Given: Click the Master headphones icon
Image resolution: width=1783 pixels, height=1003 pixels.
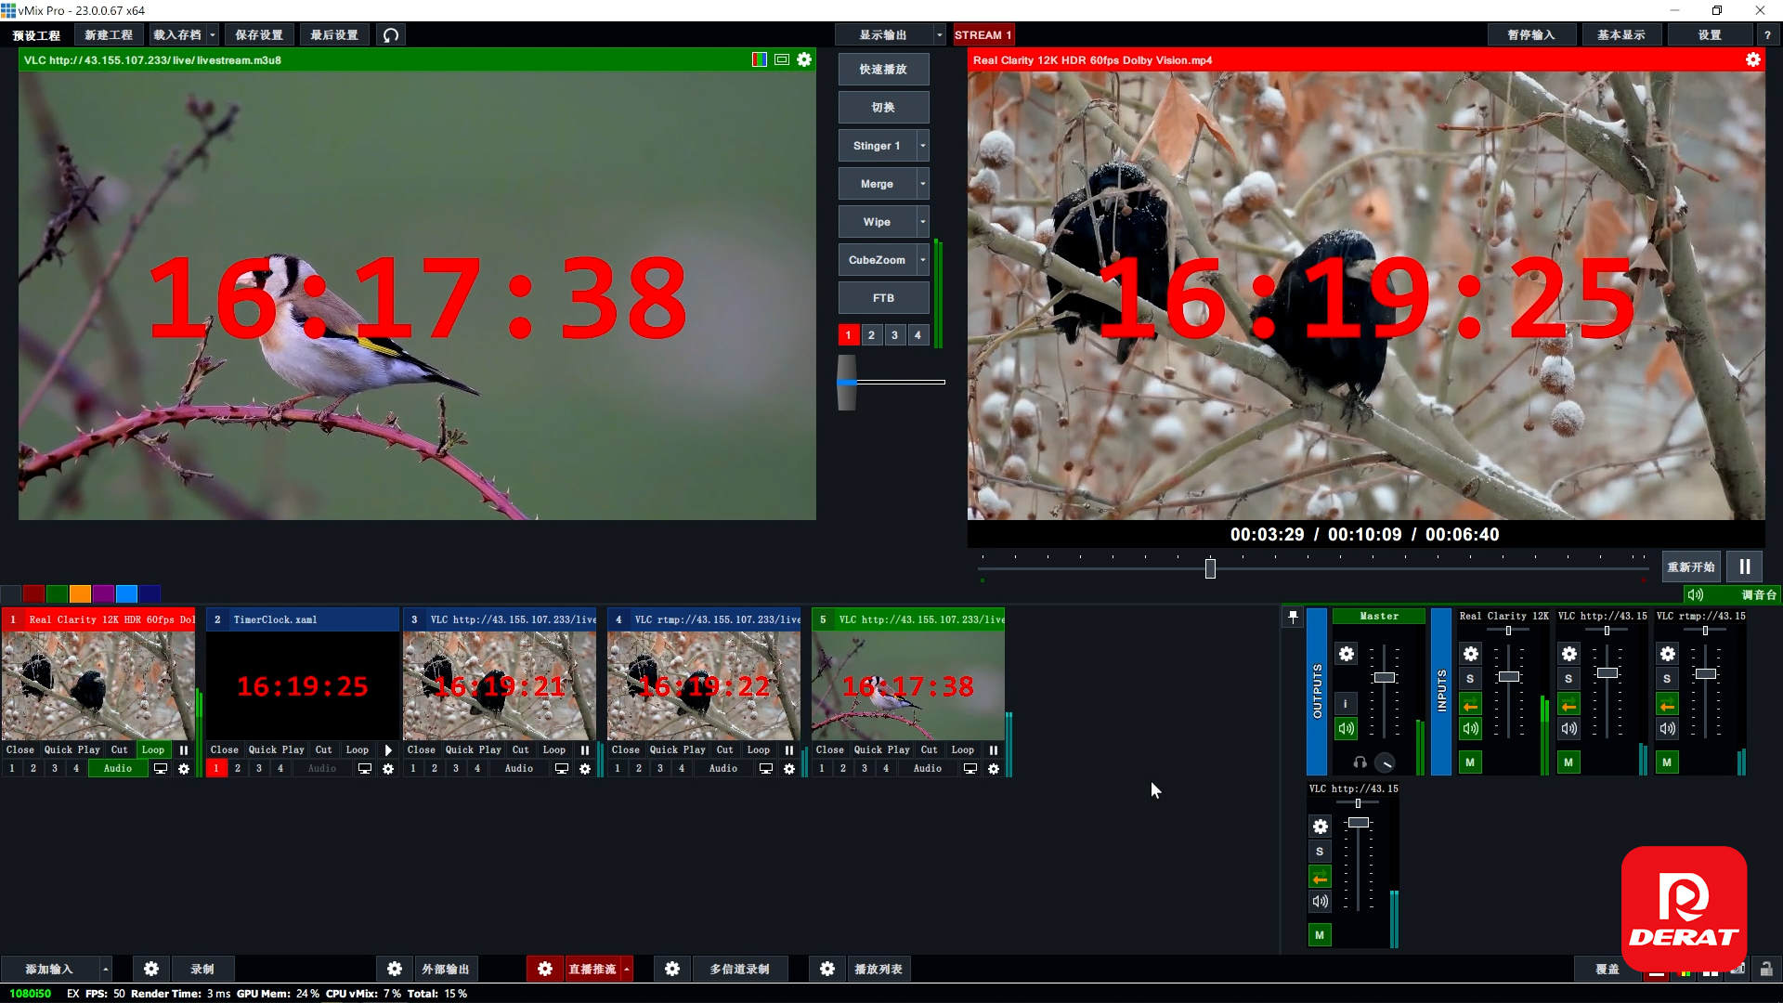Looking at the screenshot, I should point(1360,762).
